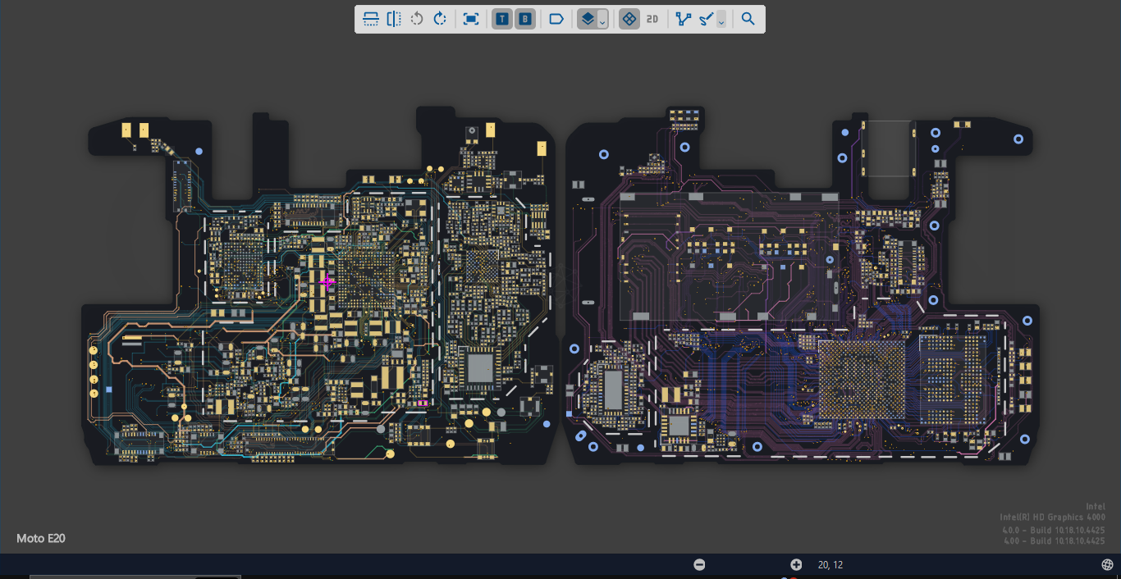The width and height of the screenshot is (1121, 579).
Task: Mirror the board horizontally
Action: pyautogui.click(x=394, y=19)
